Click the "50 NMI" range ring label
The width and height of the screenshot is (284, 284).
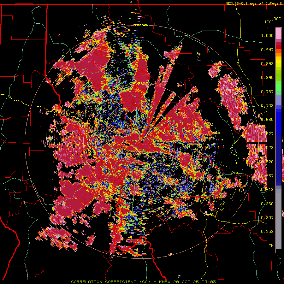pyautogui.click(x=142, y=84)
